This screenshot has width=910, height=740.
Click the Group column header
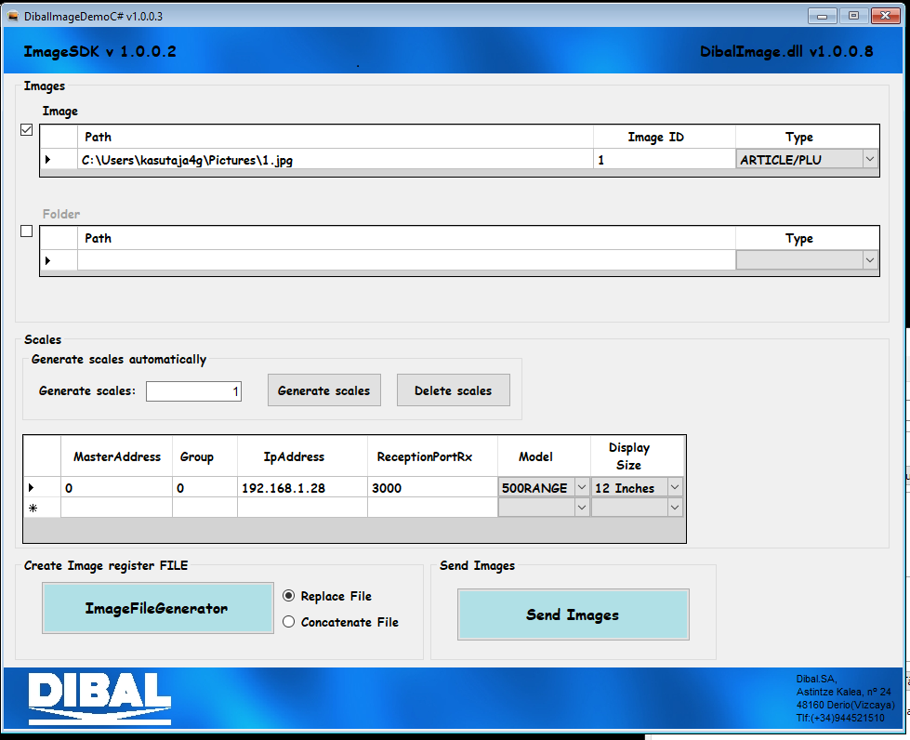204,456
